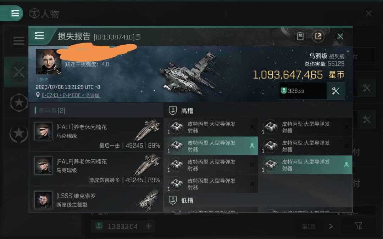Image resolution: width=383 pixels, height=239 pixels.
Task: Open the main green menu button
Action: click(15, 13)
